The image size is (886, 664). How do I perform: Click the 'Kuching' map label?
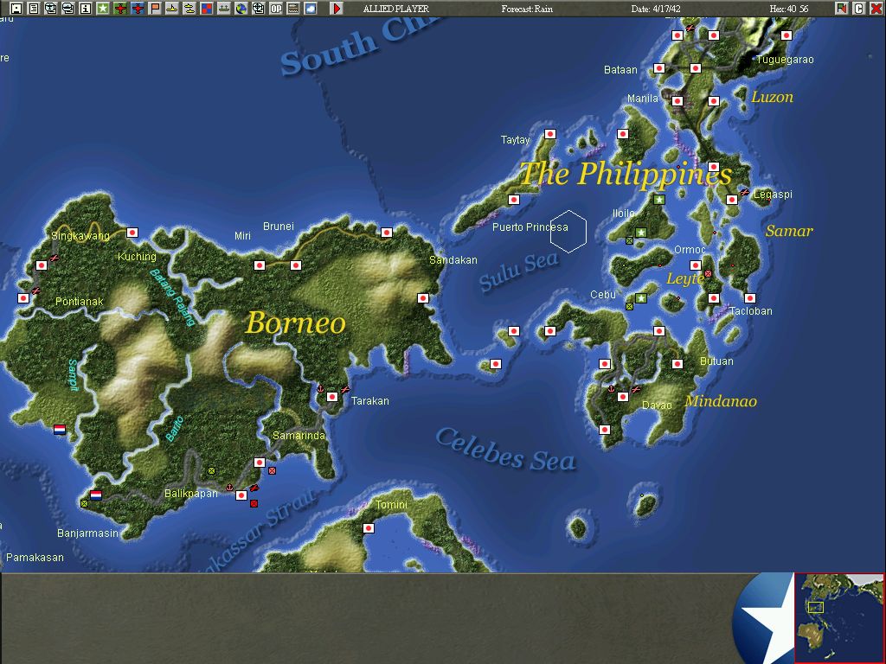(x=137, y=257)
